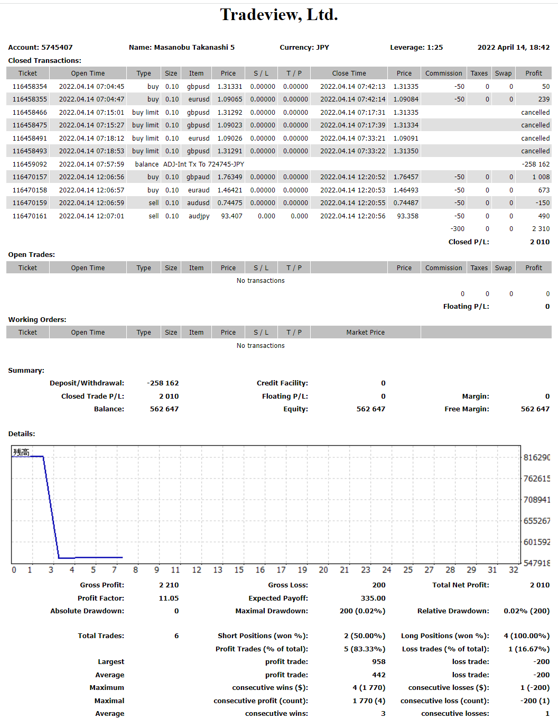The height and width of the screenshot is (728, 558).
Task: Click the Leverage: 1:25 label
Action: (416, 48)
